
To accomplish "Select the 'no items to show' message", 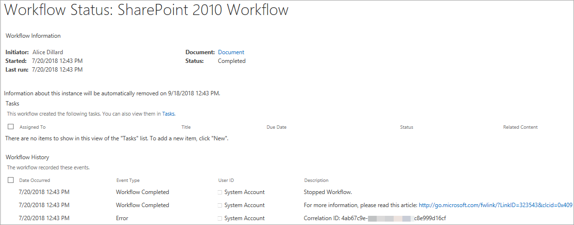I will point(116,139).
